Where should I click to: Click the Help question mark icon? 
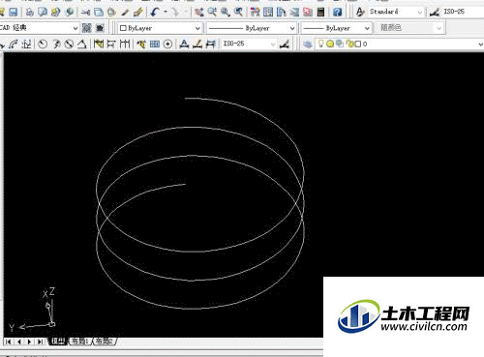(337, 13)
